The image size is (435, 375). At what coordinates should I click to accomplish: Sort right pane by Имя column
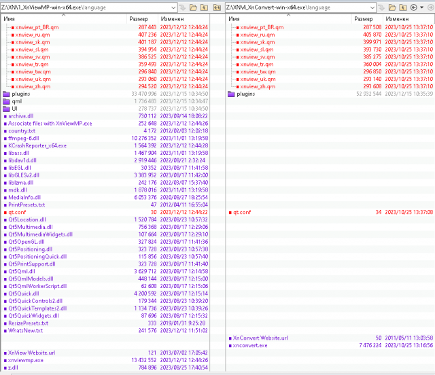pos(289,19)
